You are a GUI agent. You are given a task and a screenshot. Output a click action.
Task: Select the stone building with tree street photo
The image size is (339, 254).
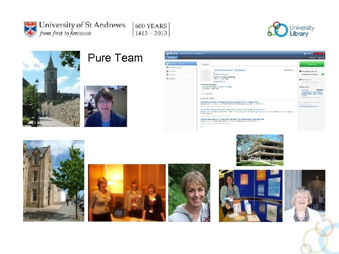[54, 181]
